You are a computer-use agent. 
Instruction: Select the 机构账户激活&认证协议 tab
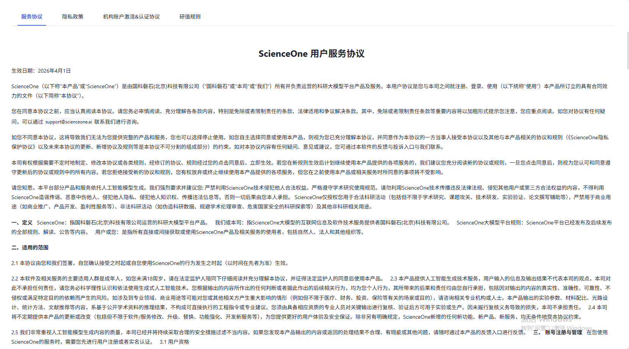131,17
